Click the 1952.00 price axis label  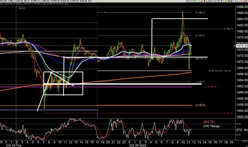click(x=242, y=117)
